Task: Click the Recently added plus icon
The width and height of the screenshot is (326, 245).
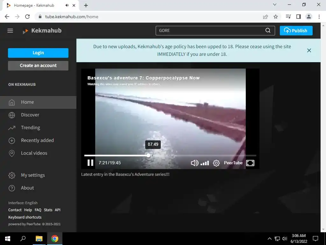Action: [x=12, y=141]
